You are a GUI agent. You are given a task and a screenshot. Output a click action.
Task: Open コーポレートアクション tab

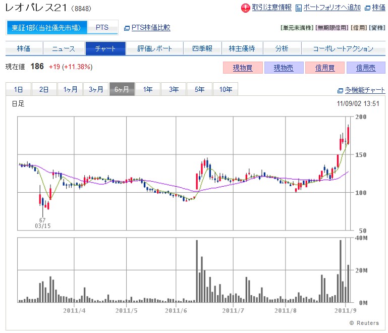pos(343,48)
